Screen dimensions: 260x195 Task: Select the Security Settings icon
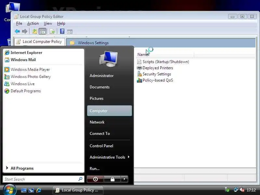point(139,74)
